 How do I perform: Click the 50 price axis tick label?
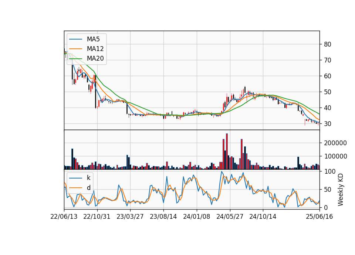point(328,92)
